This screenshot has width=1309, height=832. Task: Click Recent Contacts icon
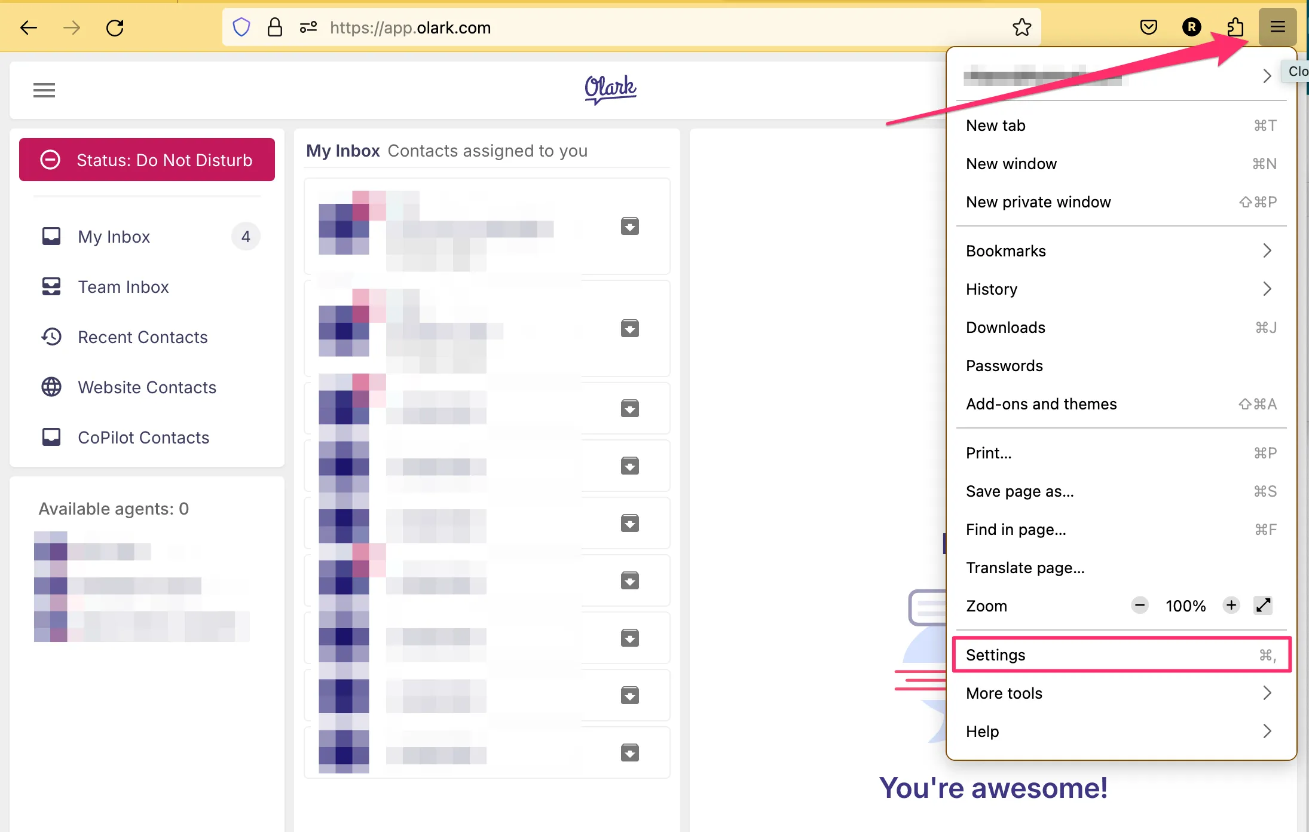click(51, 337)
